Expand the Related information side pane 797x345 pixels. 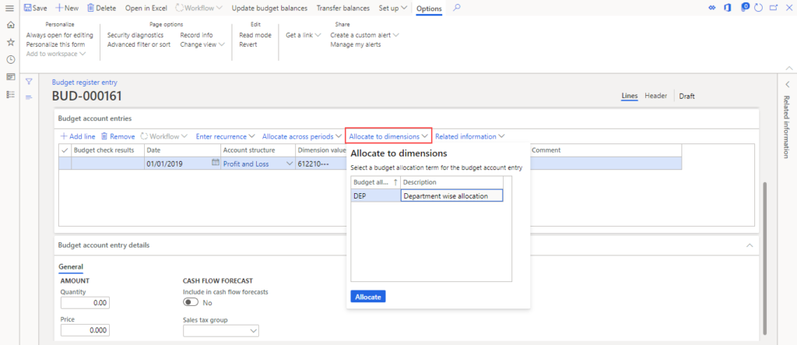pos(786,84)
